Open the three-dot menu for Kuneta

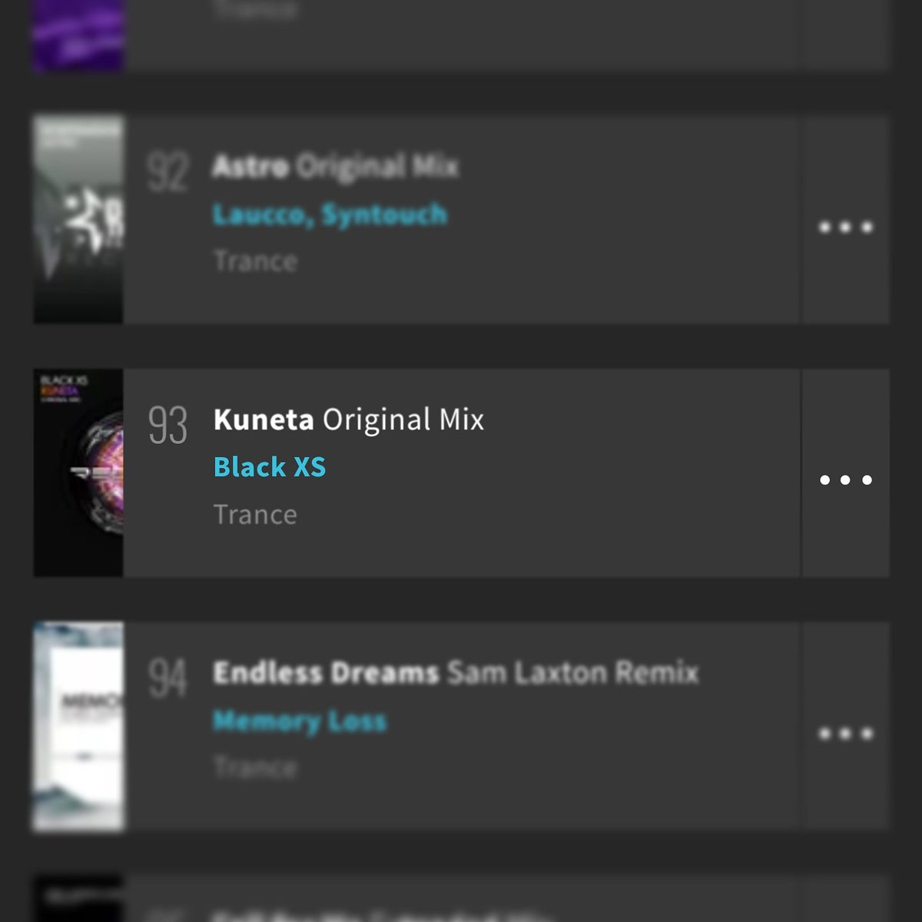(846, 480)
